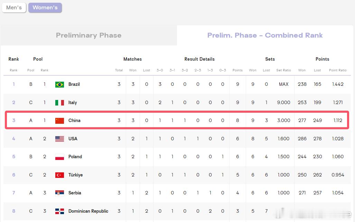Open the Dominican Republic team link

pos(88,211)
